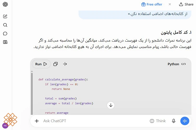Viewport: 196px width, 130px height.
Task: Open the library books icon in the sidebar
Action: [5, 42]
